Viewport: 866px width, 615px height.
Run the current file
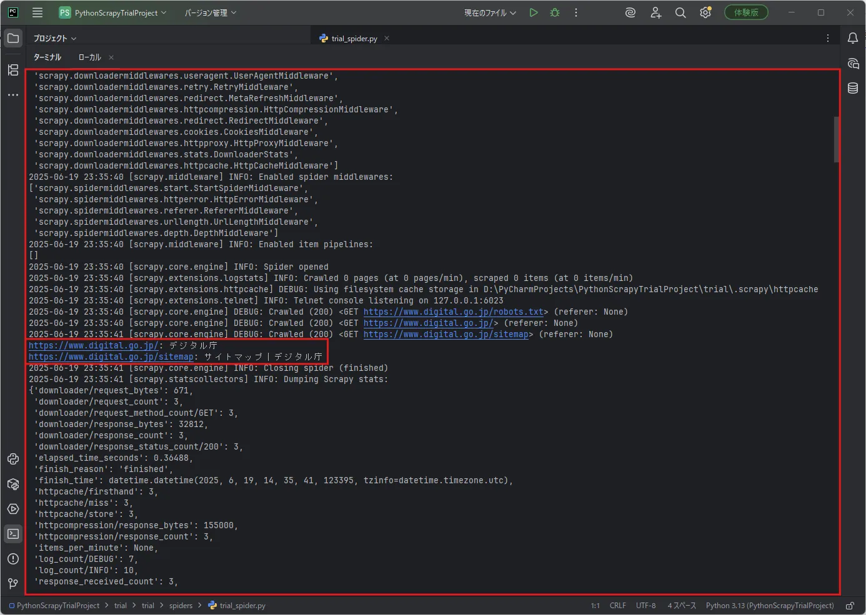point(534,12)
